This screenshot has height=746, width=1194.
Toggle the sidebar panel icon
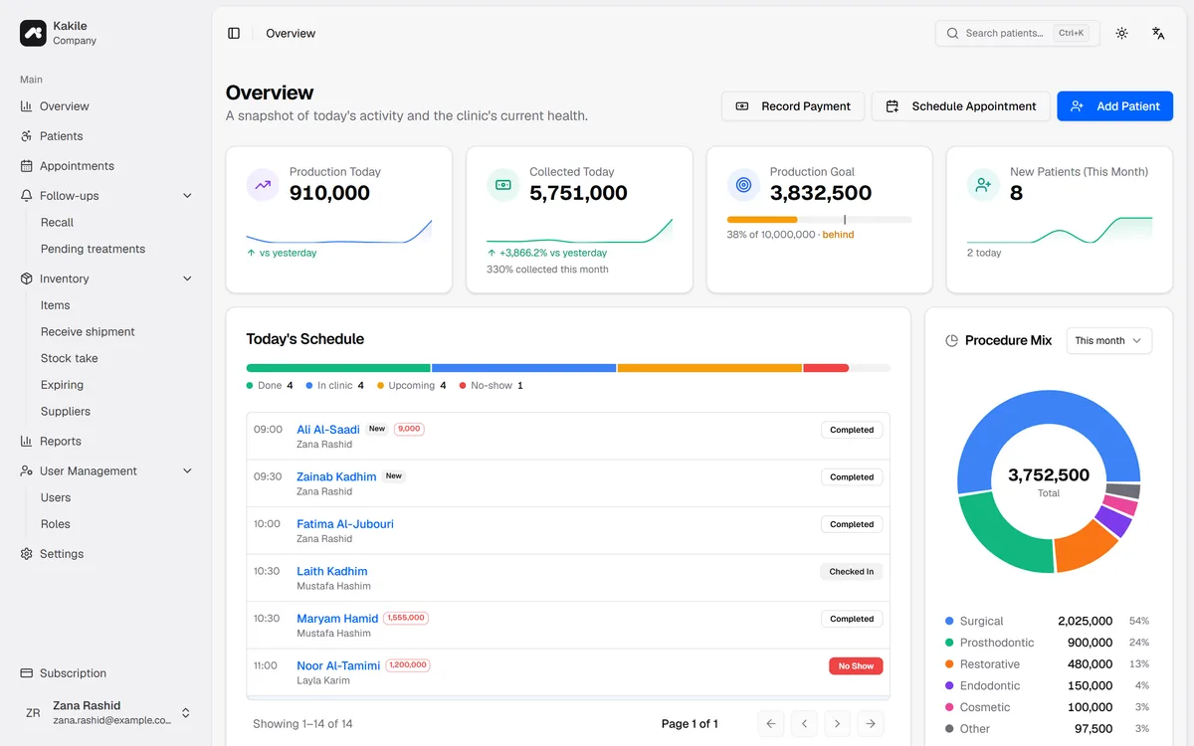tap(234, 33)
